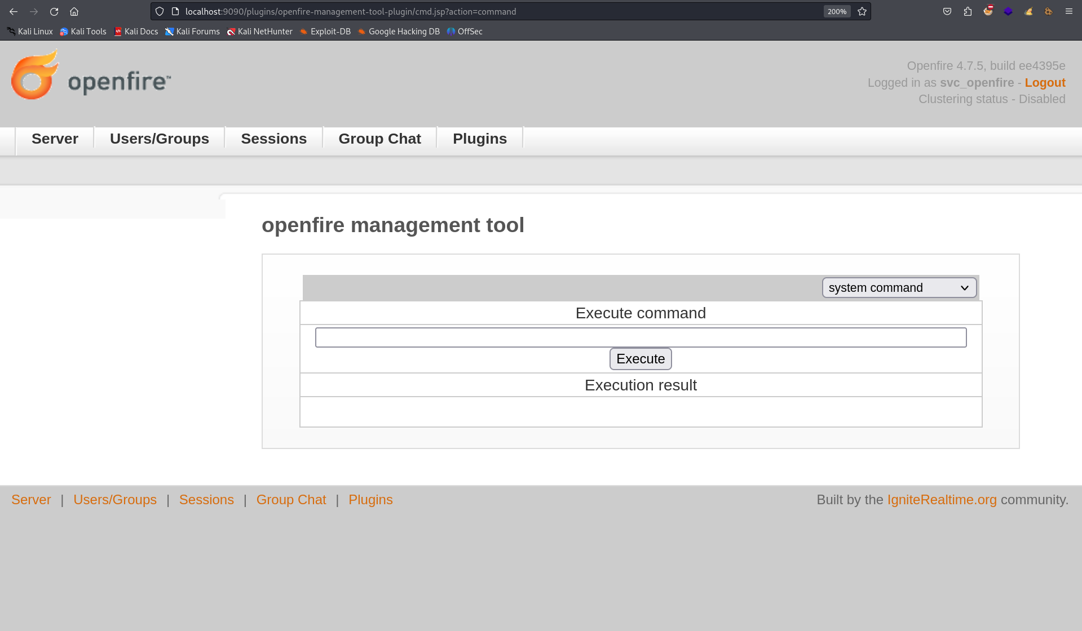Expand the system command dropdown
1082x631 pixels.
coord(899,288)
